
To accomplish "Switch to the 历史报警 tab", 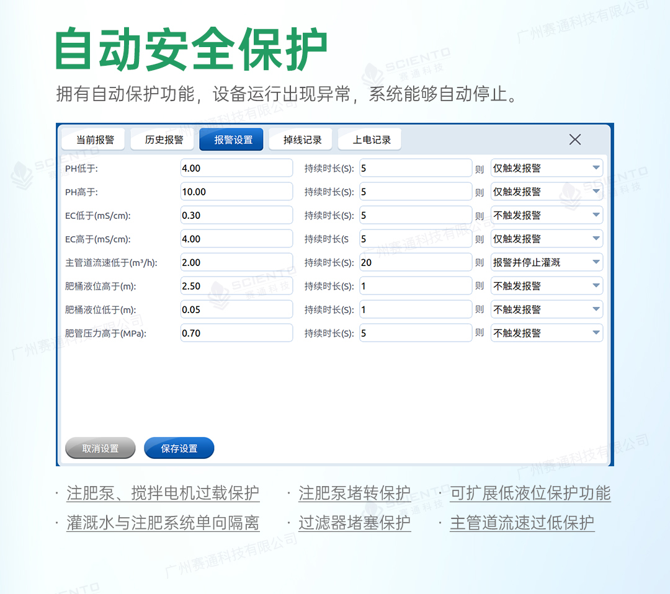I will pyautogui.click(x=162, y=139).
